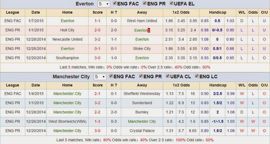
Task: Open the Crystal Palace team link
Action: click(142, 131)
